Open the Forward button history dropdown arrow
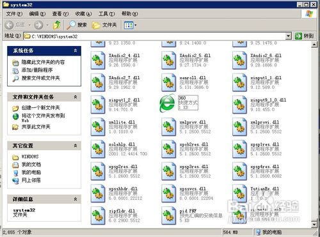The height and width of the screenshot is (237, 320). click(47, 25)
